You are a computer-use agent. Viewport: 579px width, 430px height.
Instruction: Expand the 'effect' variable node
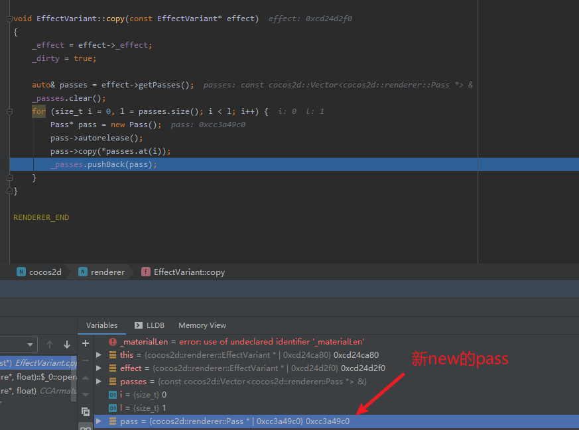point(99,368)
